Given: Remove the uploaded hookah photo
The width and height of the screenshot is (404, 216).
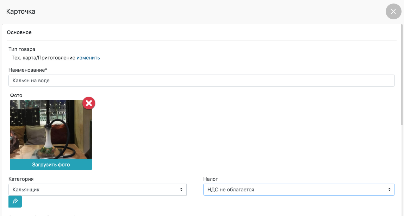Looking at the screenshot, I should 89,103.
